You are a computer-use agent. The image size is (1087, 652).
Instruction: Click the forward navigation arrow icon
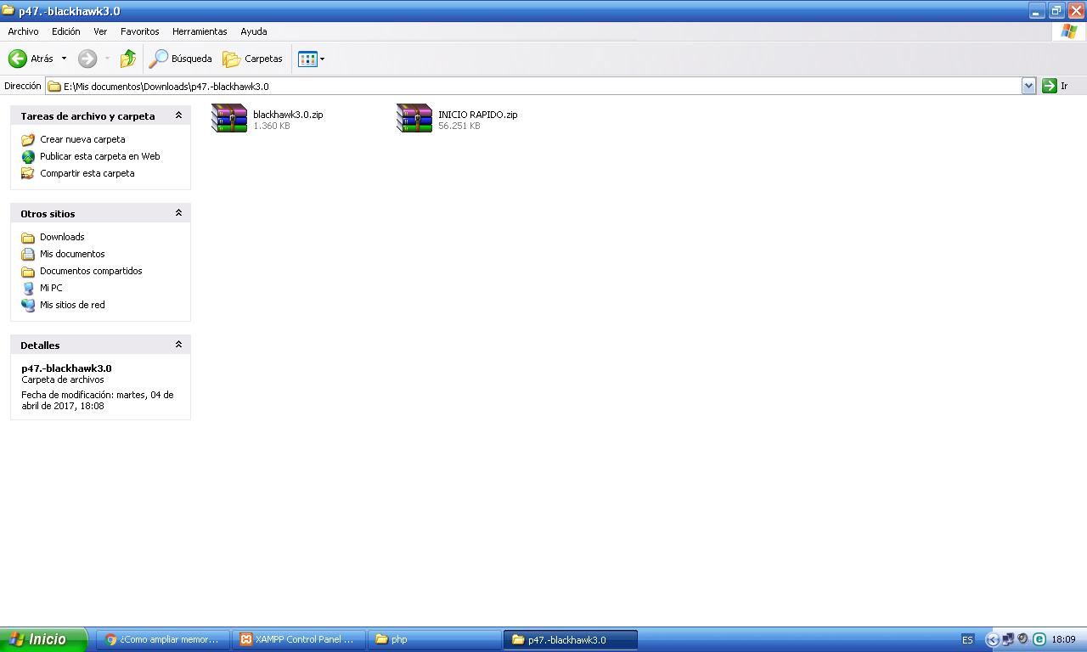click(x=87, y=59)
